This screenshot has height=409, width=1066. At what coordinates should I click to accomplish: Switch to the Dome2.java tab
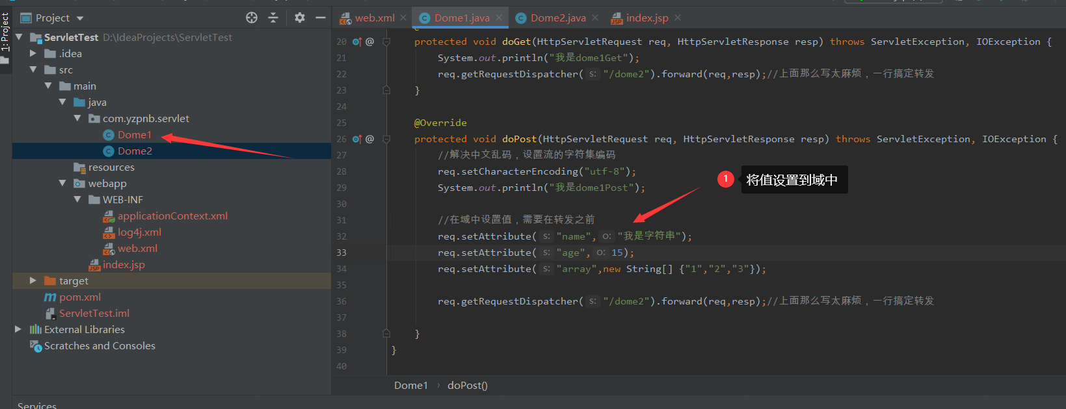(x=558, y=18)
